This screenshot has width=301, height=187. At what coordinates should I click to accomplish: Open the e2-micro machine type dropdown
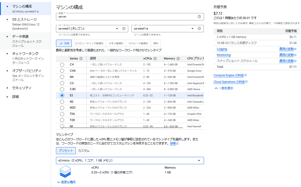click(130, 160)
